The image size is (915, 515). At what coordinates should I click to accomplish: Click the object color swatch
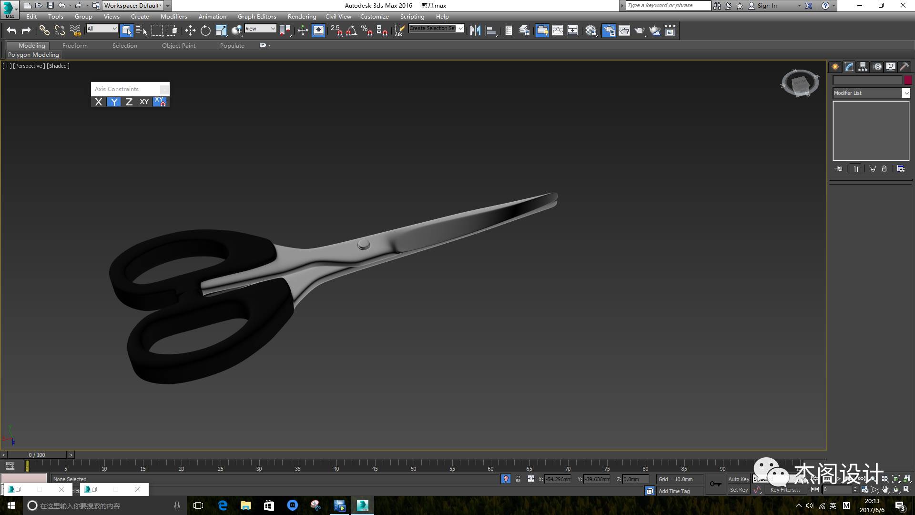pyautogui.click(x=908, y=80)
